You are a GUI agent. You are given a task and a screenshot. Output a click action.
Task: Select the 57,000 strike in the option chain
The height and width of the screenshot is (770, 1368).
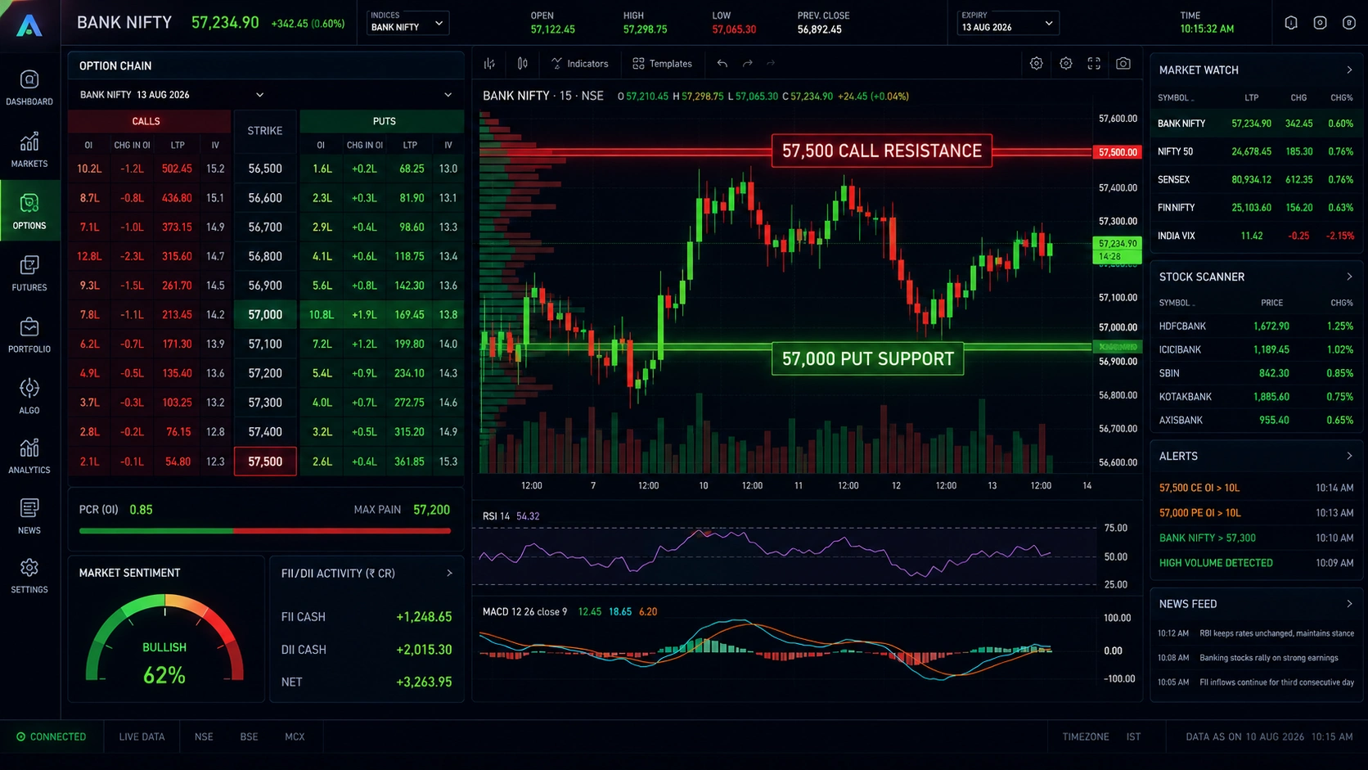pyautogui.click(x=265, y=314)
